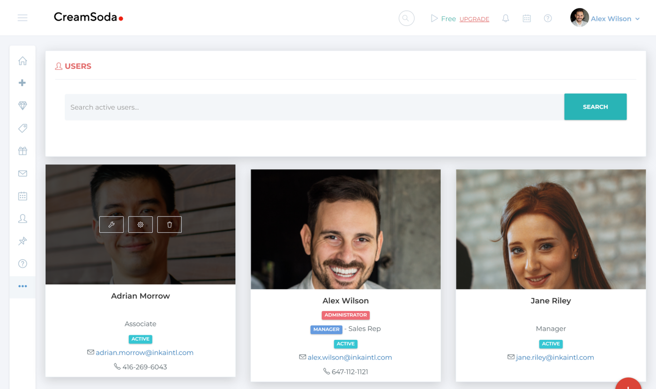Email jane.riley@inkaintl.com
This screenshot has height=389, width=656.
coord(555,357)
